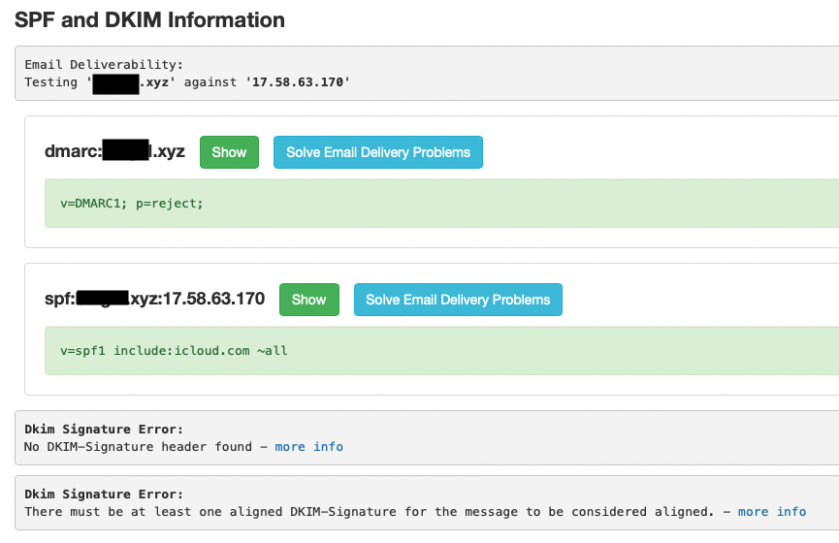Click the word Testing in deliverability box
The height and width of the screenshot is (543, 839).
pyautogui.click(x=51, y=82)
